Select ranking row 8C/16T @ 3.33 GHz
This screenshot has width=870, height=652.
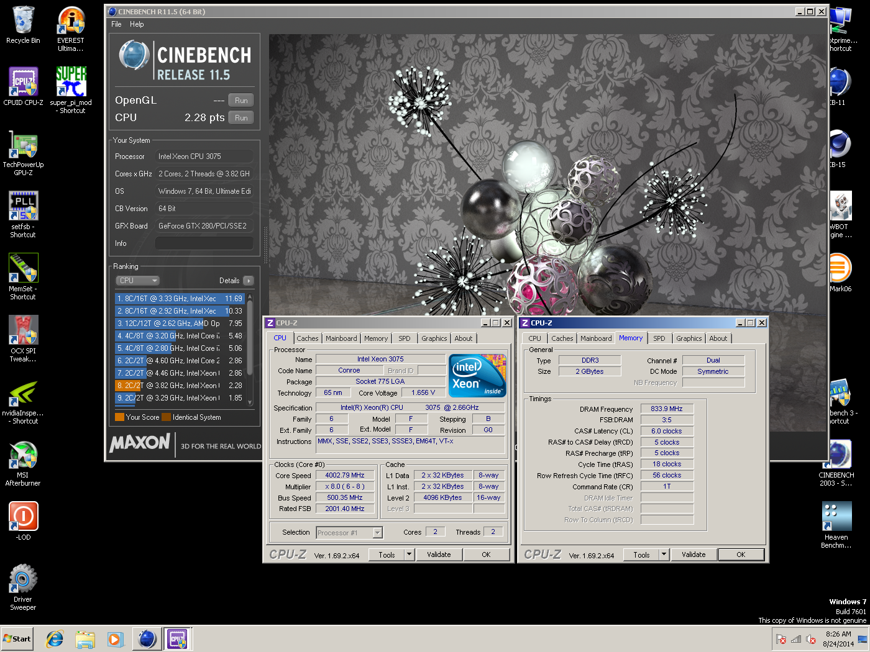[179, 299]
